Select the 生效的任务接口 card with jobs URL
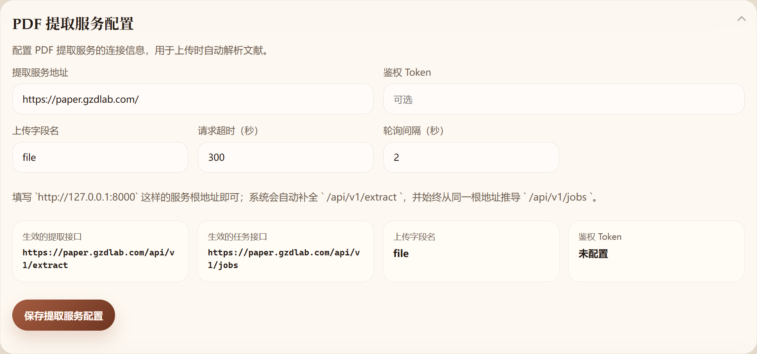757x354 pixels. [x=286, y=251]
